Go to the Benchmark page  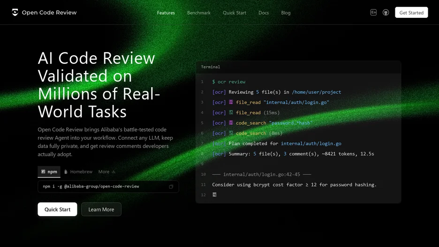199,13
